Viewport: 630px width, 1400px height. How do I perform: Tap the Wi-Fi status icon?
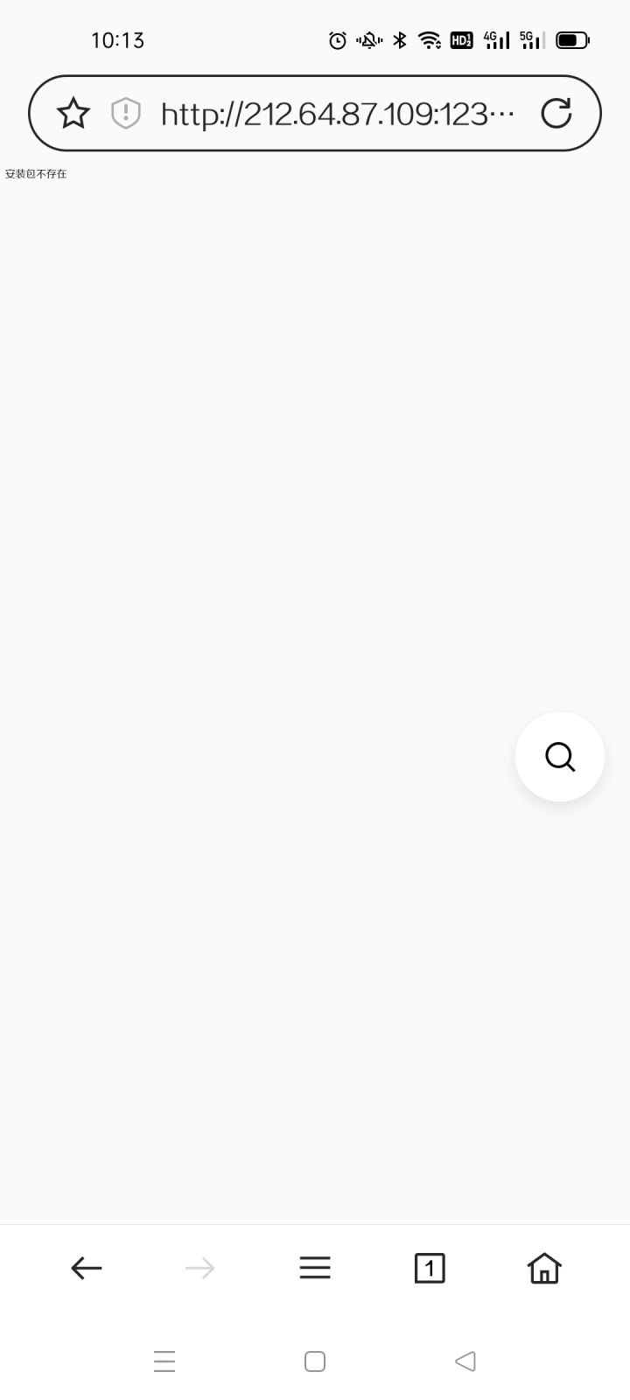[x=430, y=40]
